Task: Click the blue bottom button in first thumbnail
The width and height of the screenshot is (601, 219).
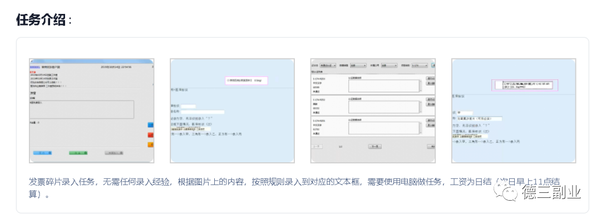Action: 42,153
